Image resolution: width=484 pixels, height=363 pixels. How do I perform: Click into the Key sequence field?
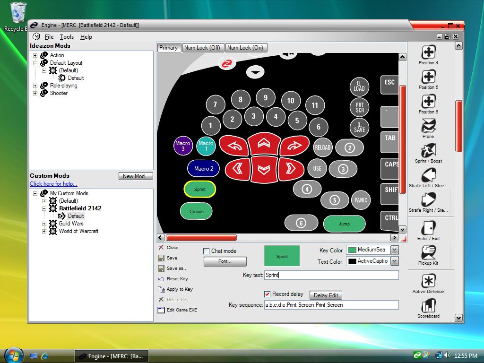point(331,305)
